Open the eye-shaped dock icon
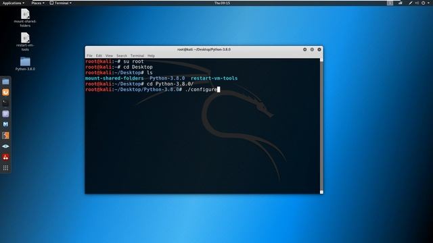Viewport: 433px width, 243px height. [5, 146]
